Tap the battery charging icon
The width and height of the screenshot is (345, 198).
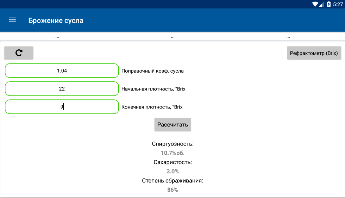pyautogui.click(x=329, y=4)
